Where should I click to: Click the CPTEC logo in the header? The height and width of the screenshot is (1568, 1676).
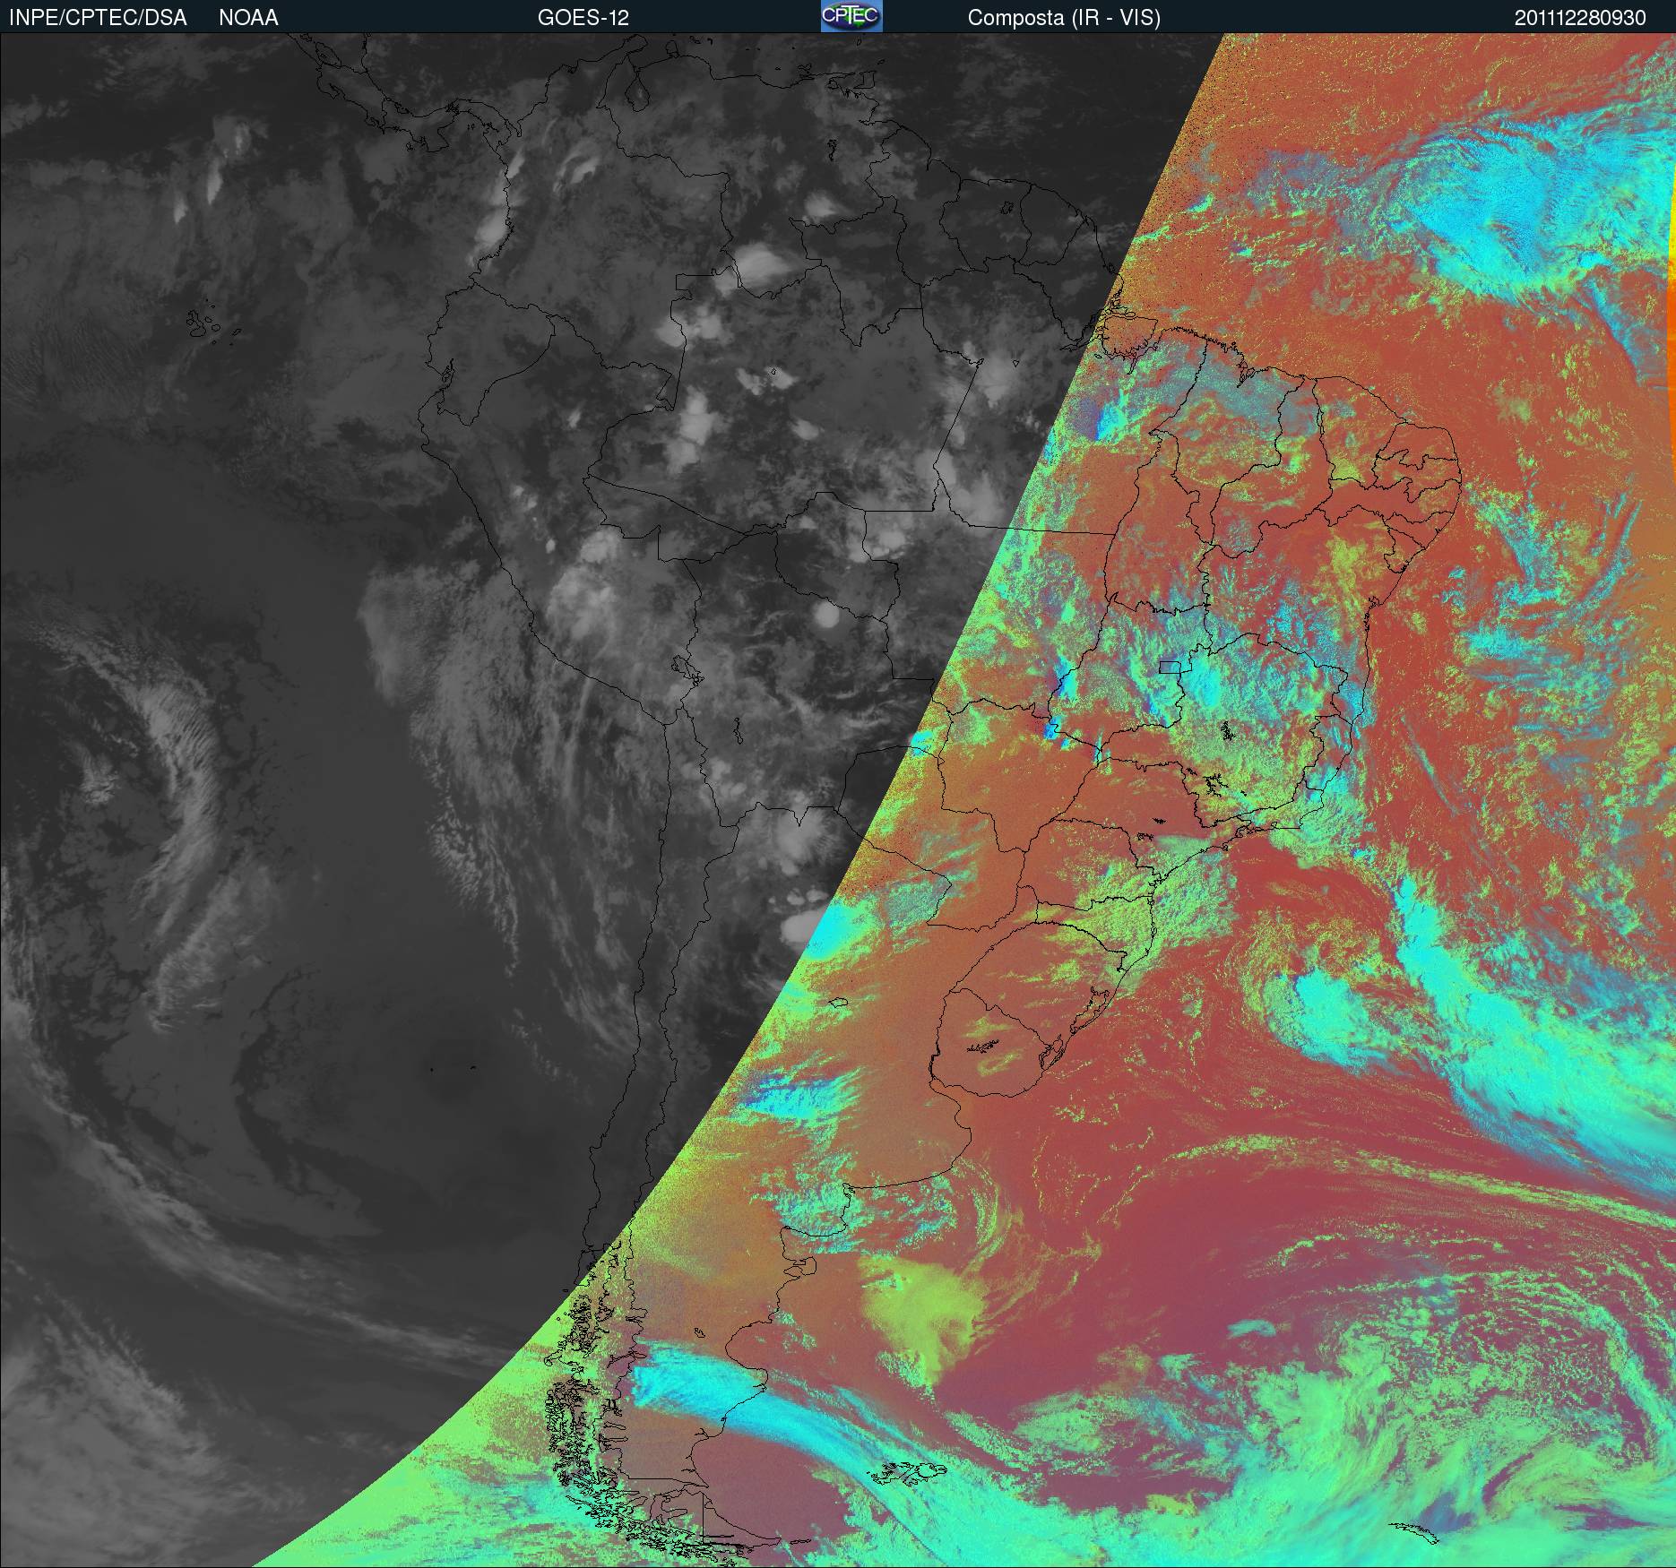coord(851,16)
